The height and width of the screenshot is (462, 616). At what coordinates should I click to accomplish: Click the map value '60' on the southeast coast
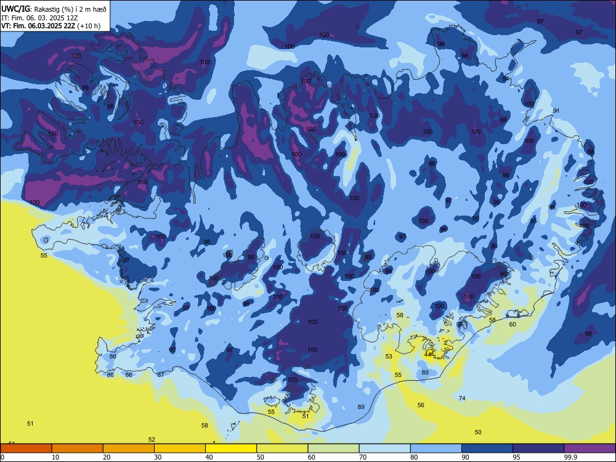click(513, 325)
